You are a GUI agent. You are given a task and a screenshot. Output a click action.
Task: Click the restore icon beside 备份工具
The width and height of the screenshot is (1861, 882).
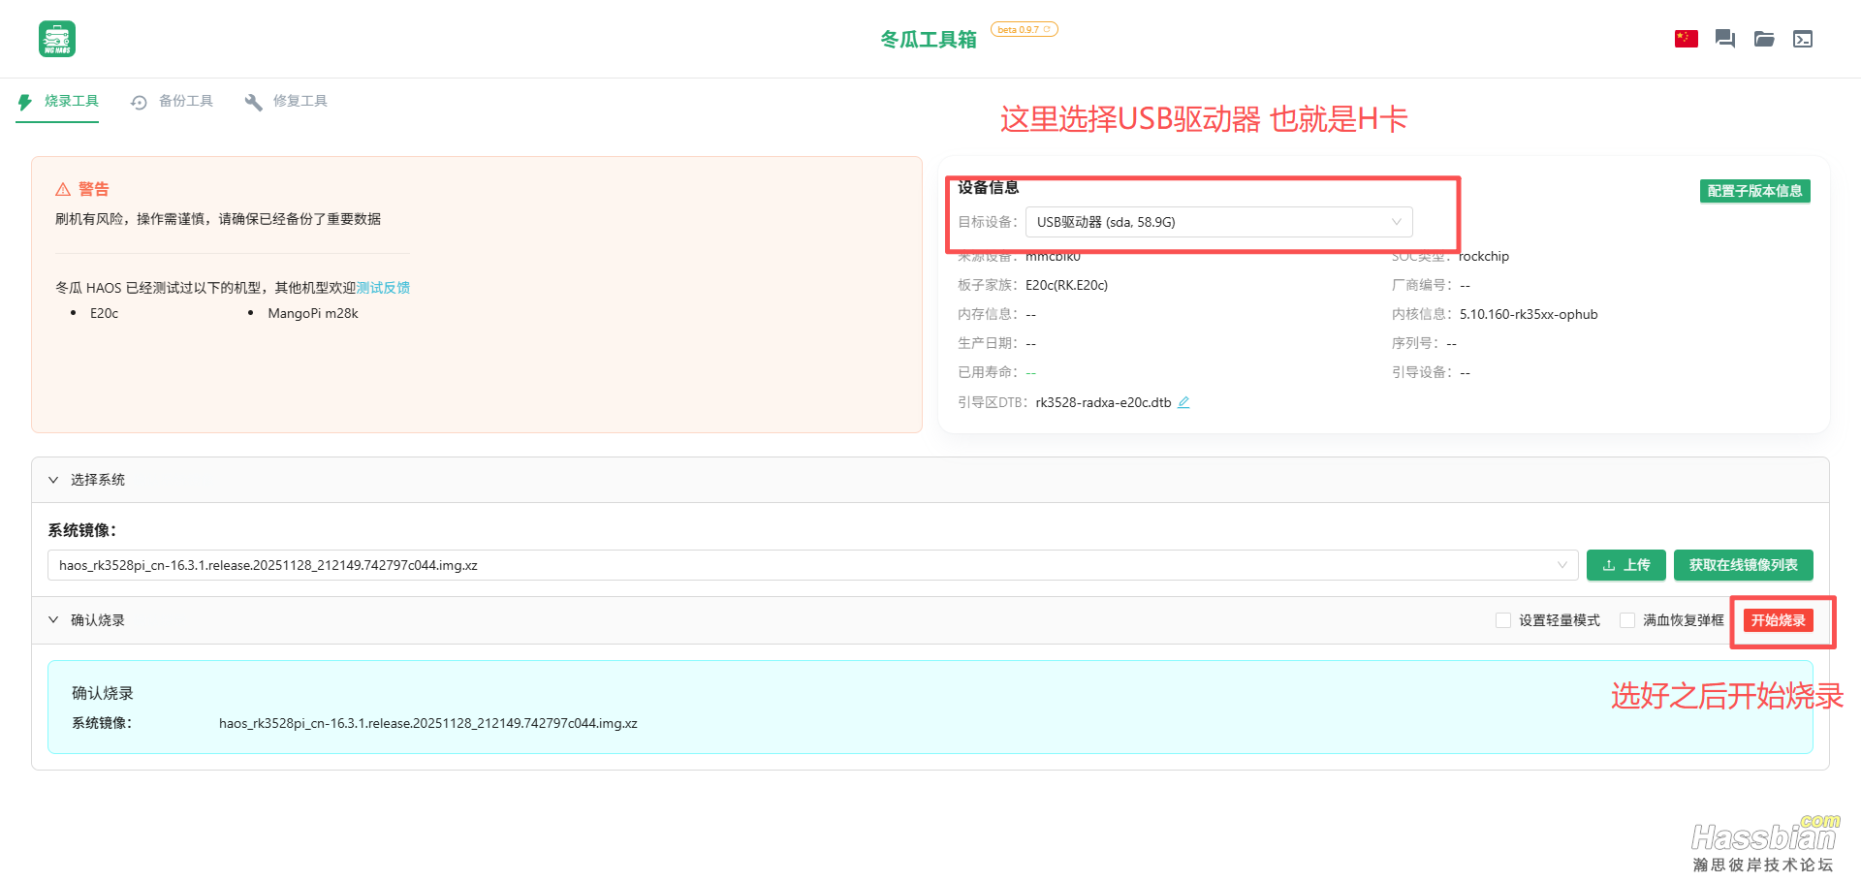(139, 101)
